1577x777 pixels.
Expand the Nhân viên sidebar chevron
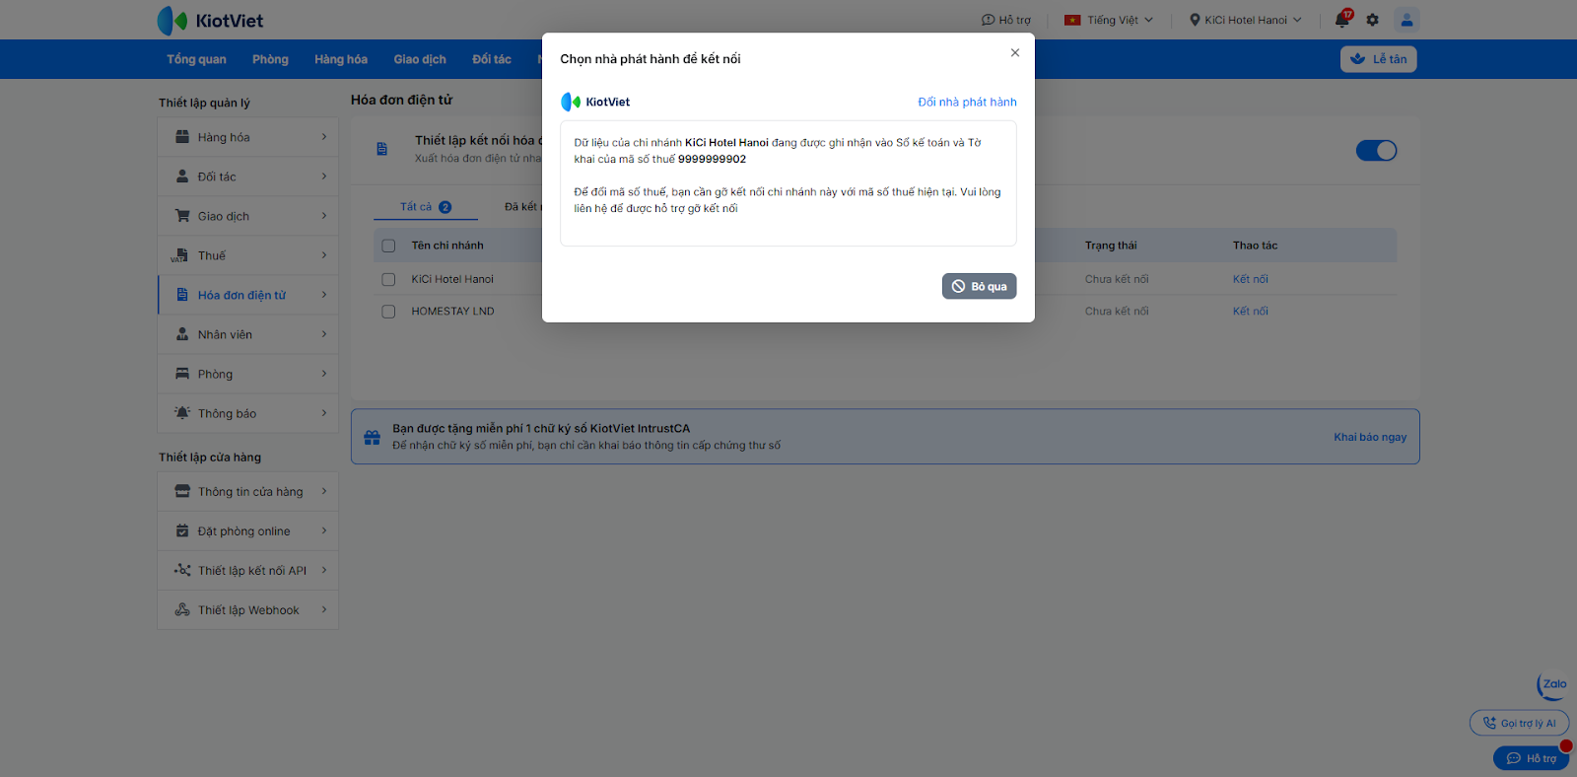[x=324, y=334]
